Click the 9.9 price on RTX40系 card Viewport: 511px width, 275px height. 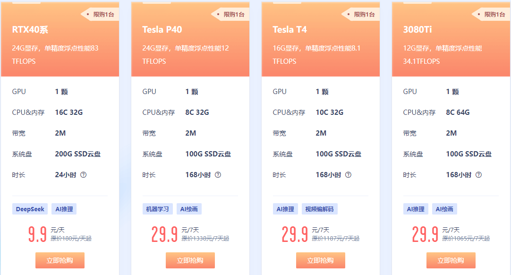[37, 234]
